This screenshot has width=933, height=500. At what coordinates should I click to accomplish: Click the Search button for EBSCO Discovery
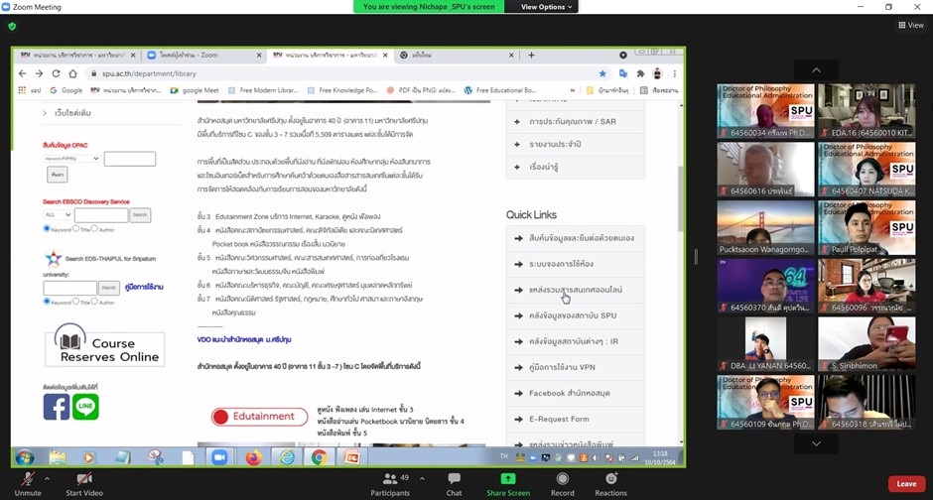(x=140, y=214)
